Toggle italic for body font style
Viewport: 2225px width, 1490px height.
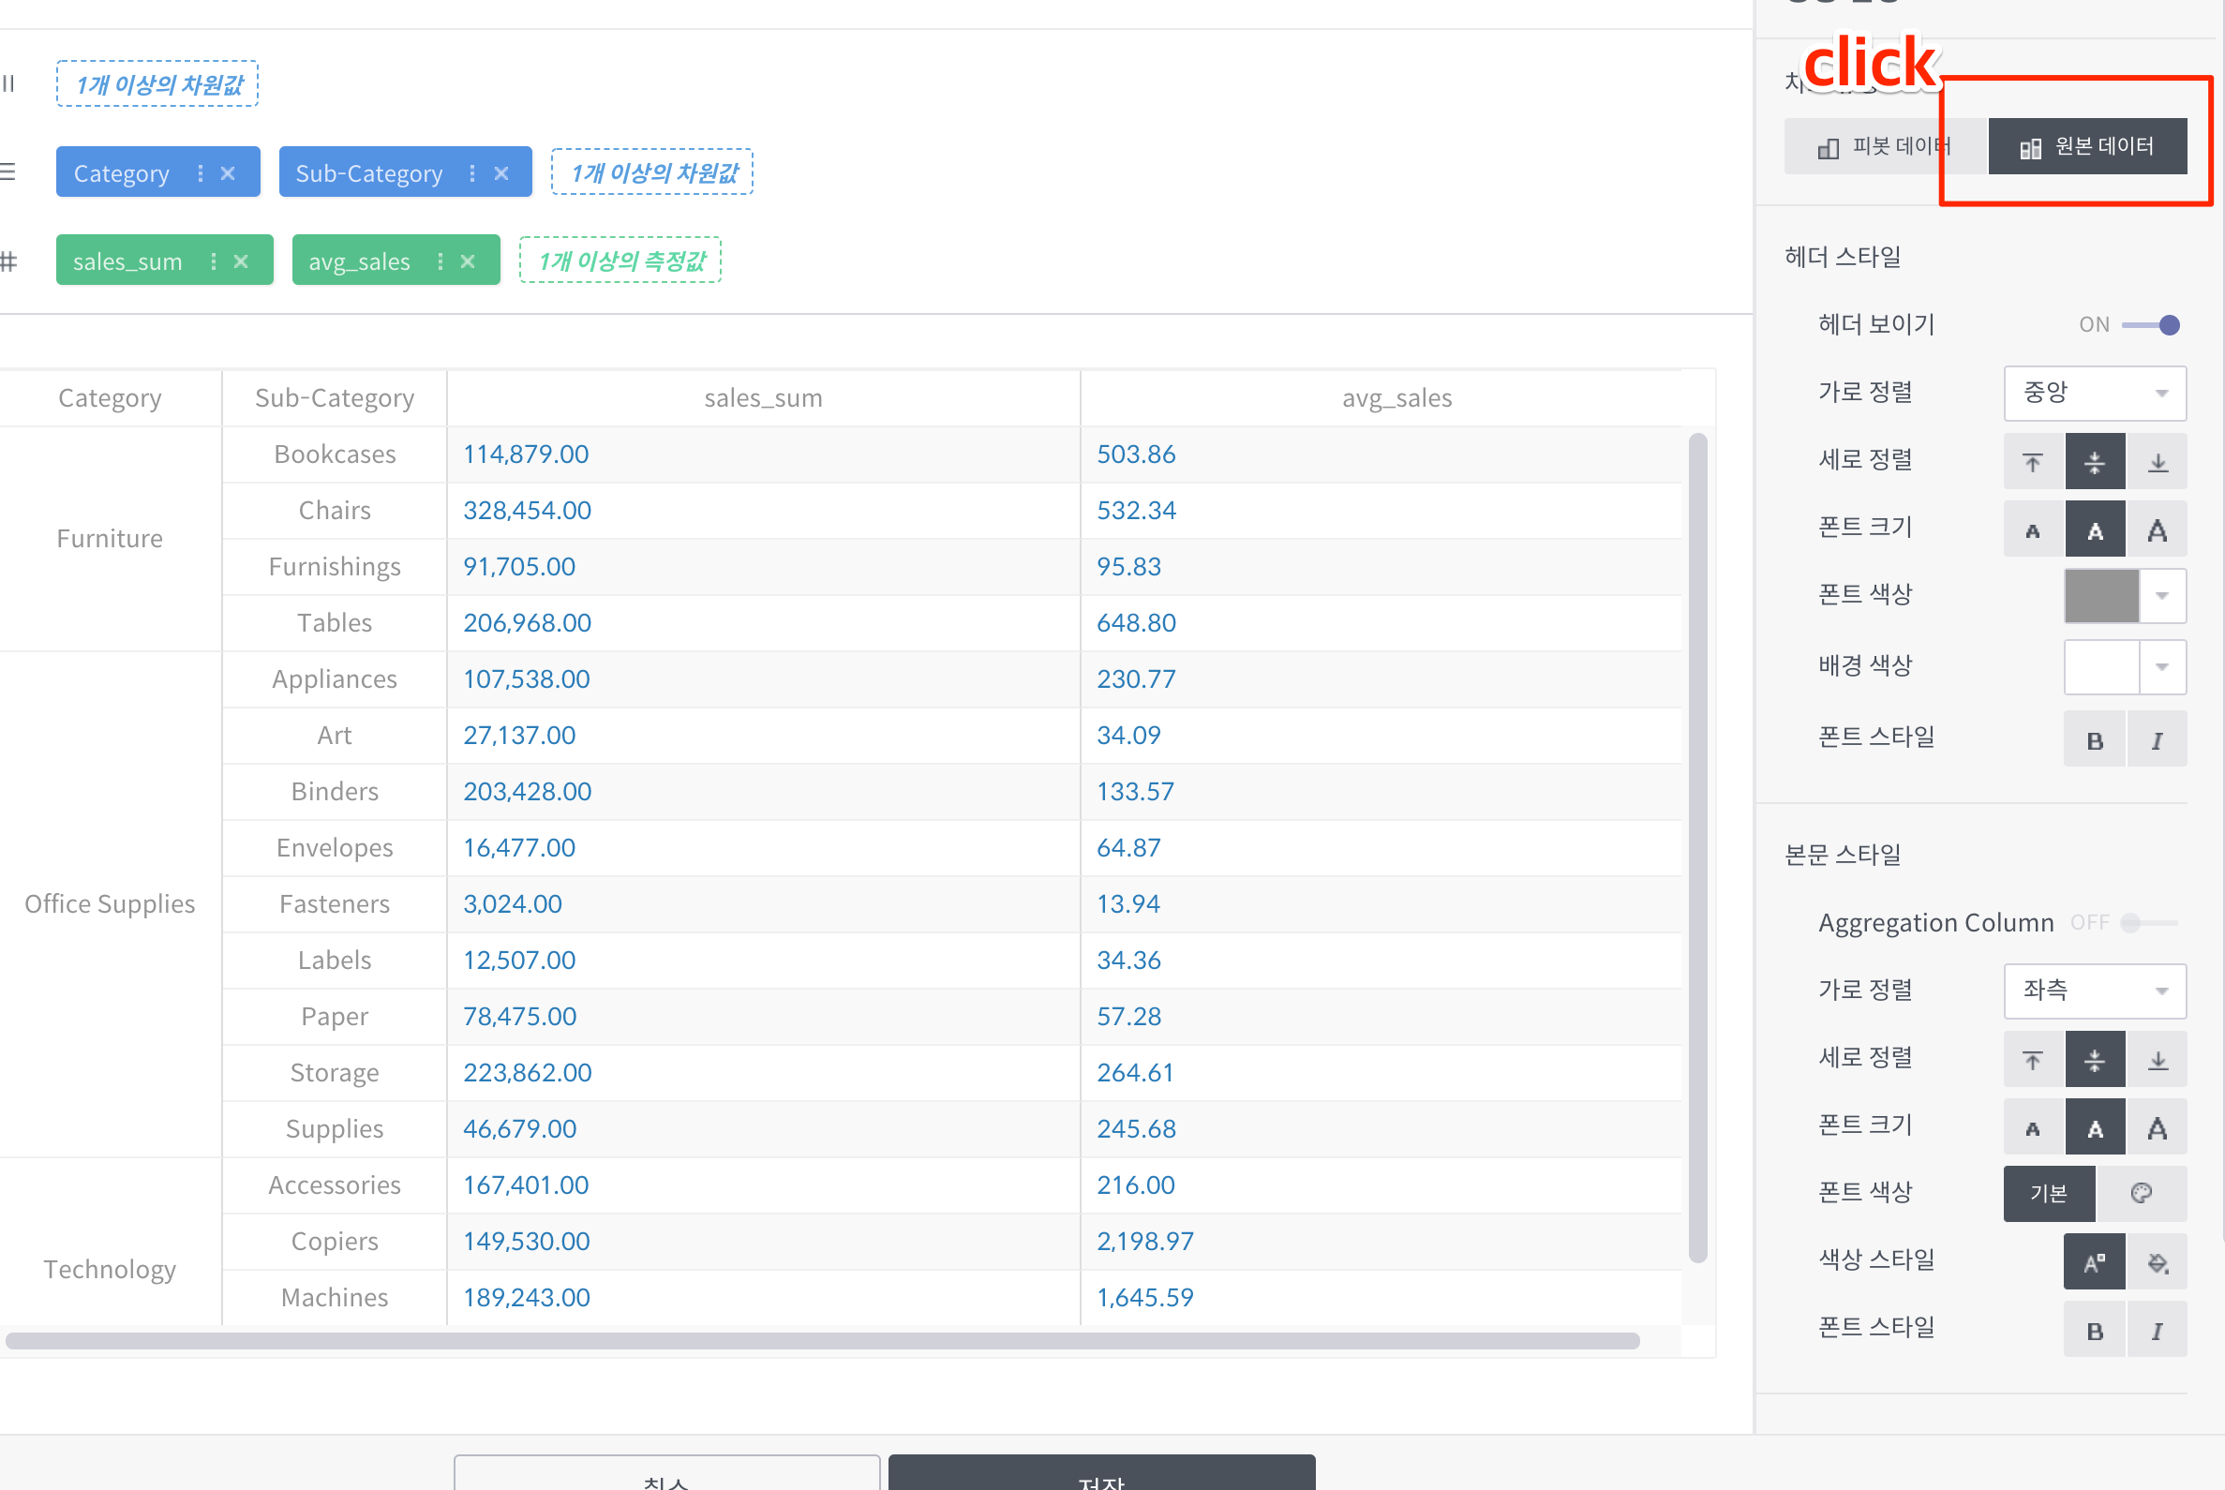[2158, 1330]
